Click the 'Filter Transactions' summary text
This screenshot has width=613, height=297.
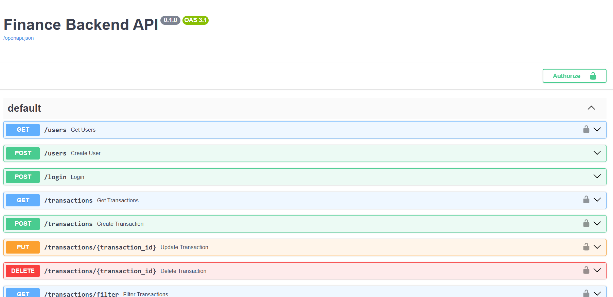pyautogui.click(x=145, y=294)
